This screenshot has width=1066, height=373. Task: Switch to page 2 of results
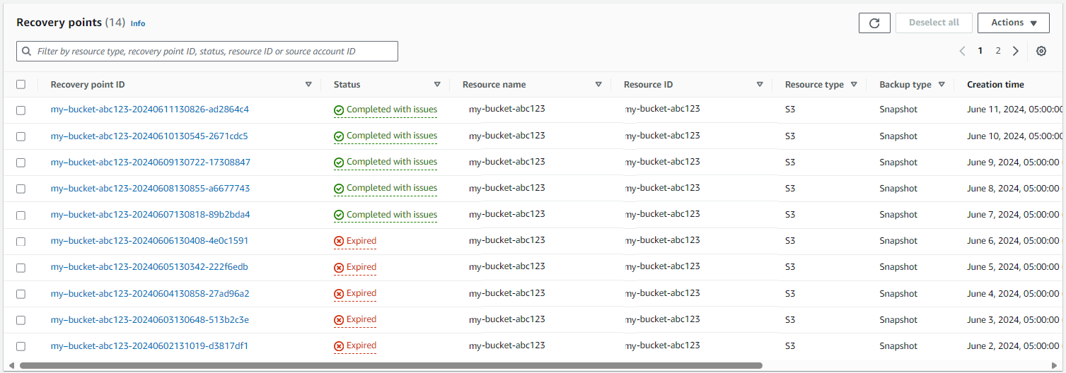(998, 51)
